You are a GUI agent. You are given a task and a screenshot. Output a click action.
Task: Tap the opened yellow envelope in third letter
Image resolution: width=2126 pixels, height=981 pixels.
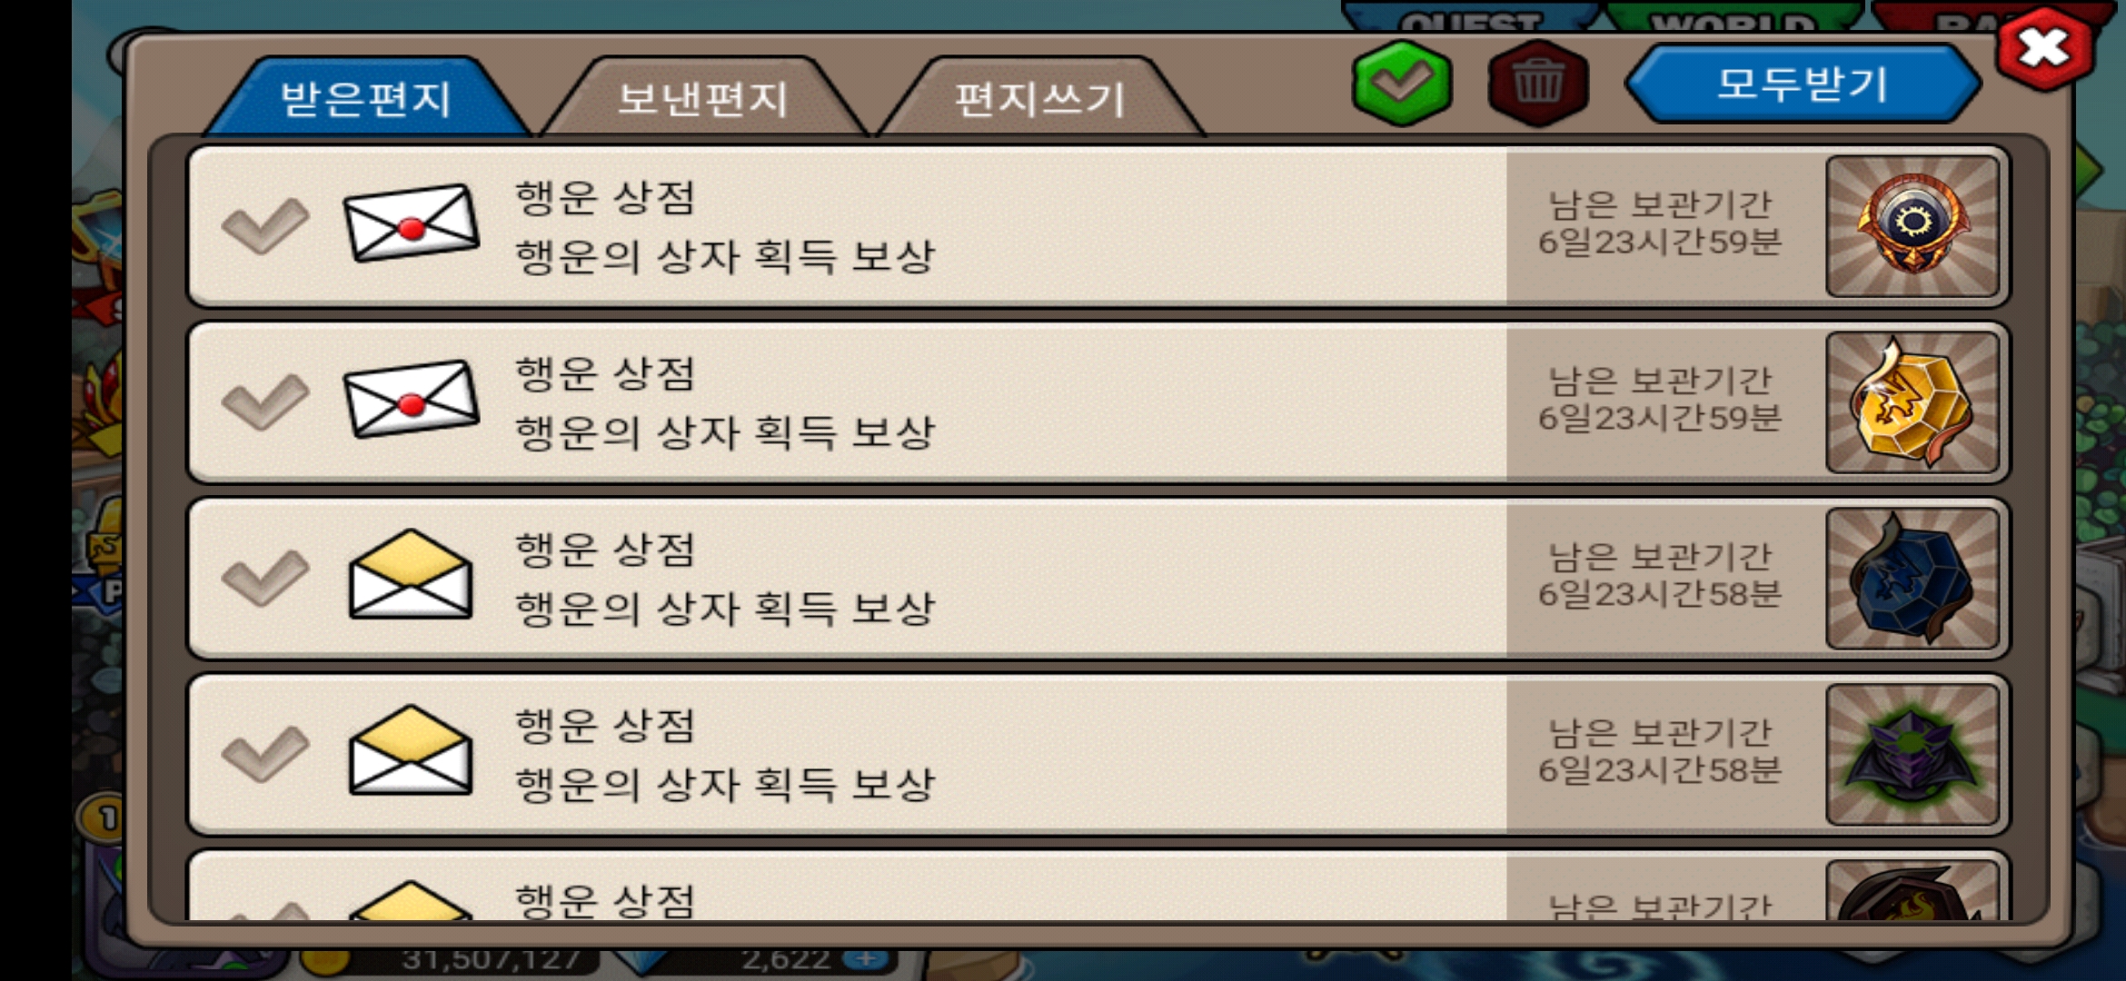point(411,575)
